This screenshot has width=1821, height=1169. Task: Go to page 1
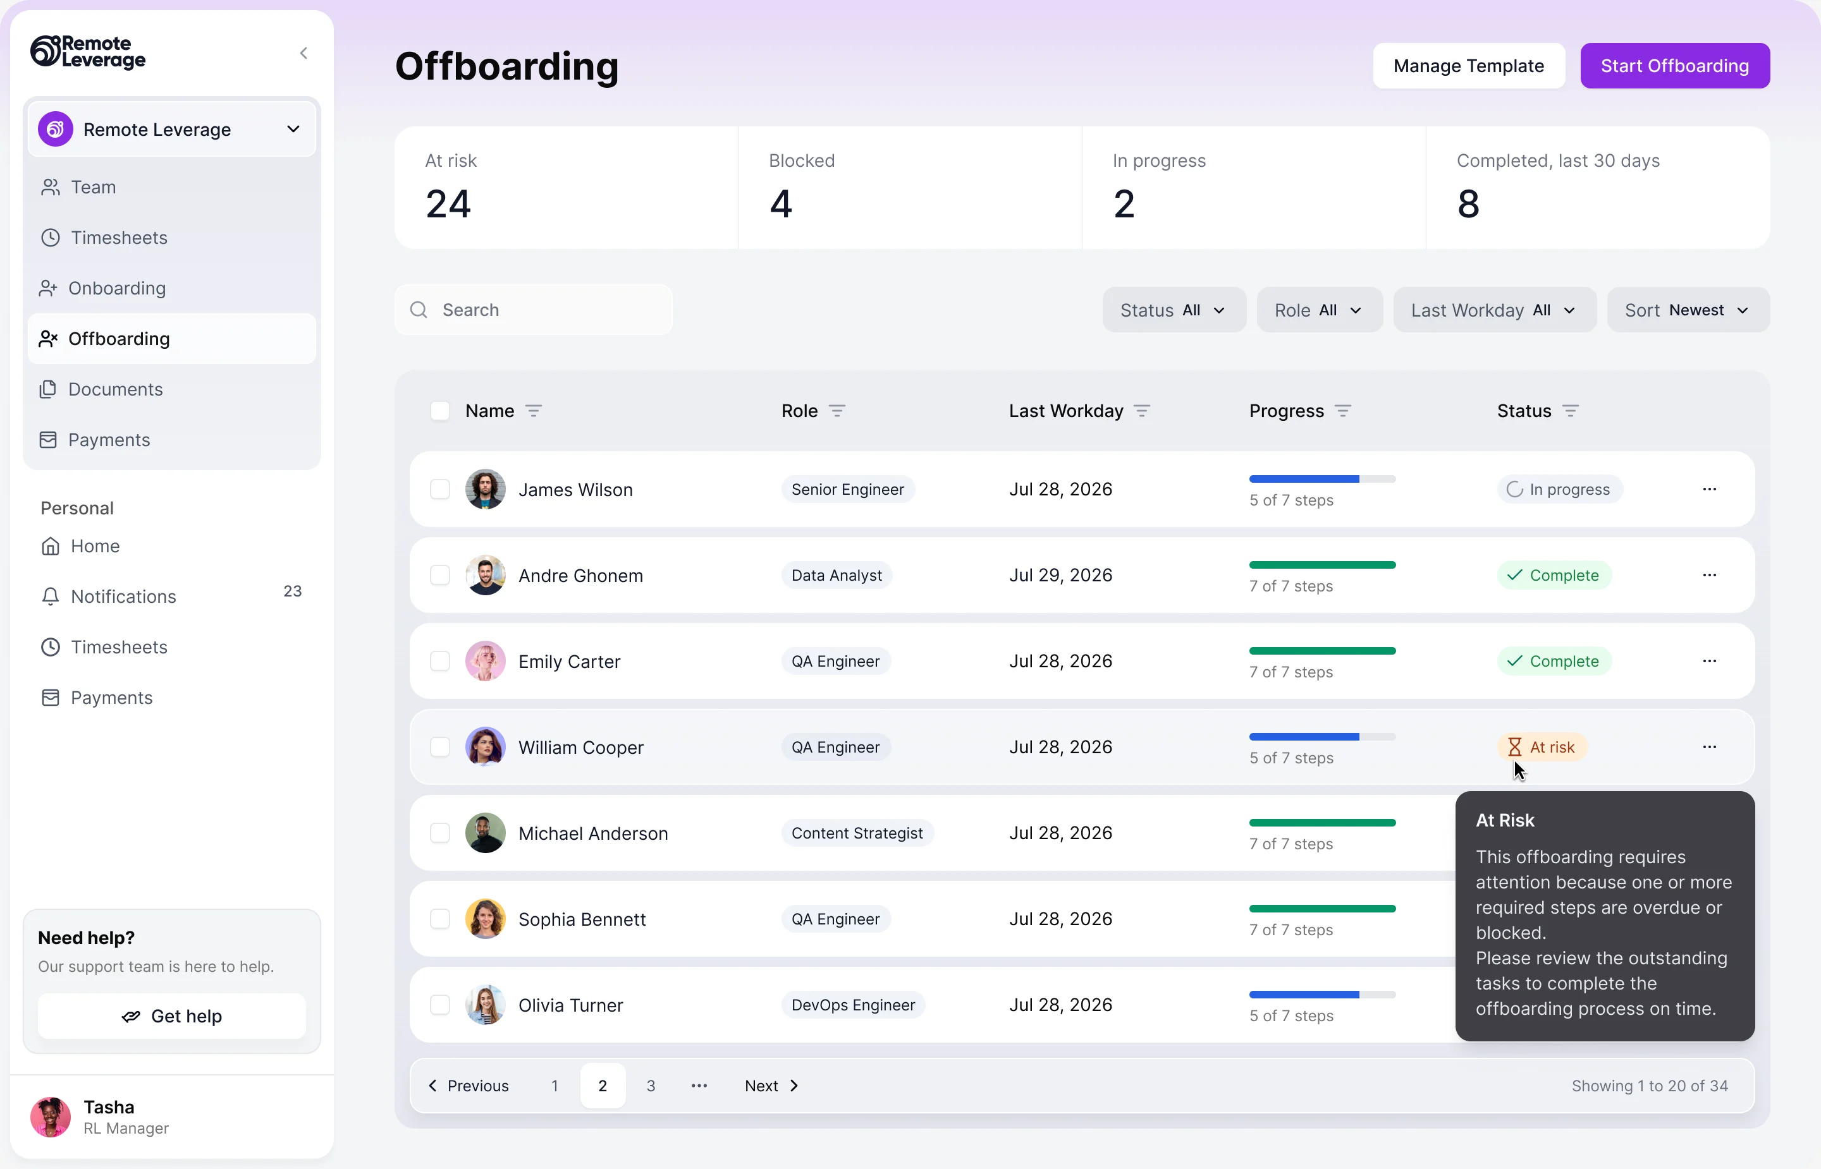555,1086
